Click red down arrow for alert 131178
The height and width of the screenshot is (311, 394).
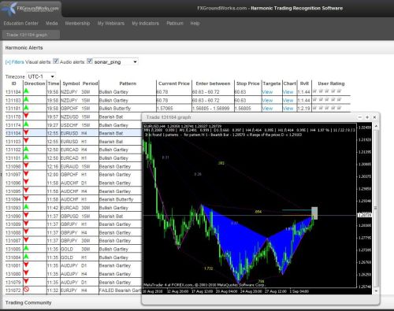pyautogui.click(x=26, y=116)
